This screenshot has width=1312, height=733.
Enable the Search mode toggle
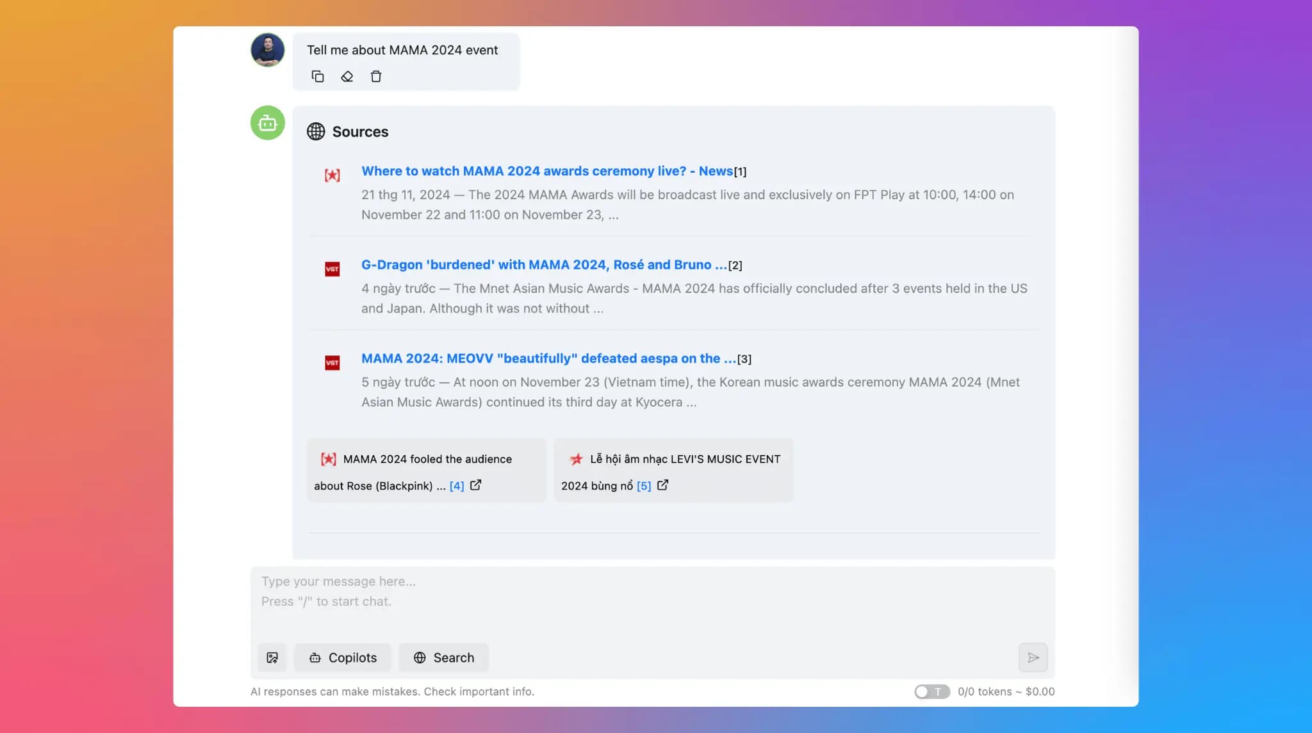click(x=443, y=656)
